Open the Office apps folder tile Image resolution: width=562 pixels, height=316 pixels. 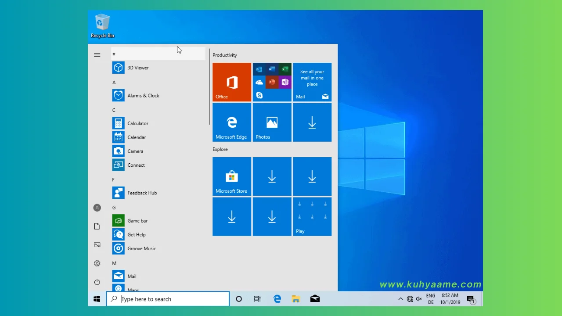point(272,82)
